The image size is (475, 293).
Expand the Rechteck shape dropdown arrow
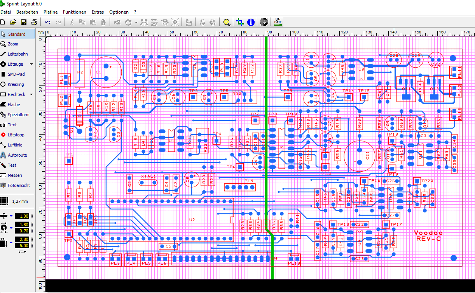pos(31,94)
